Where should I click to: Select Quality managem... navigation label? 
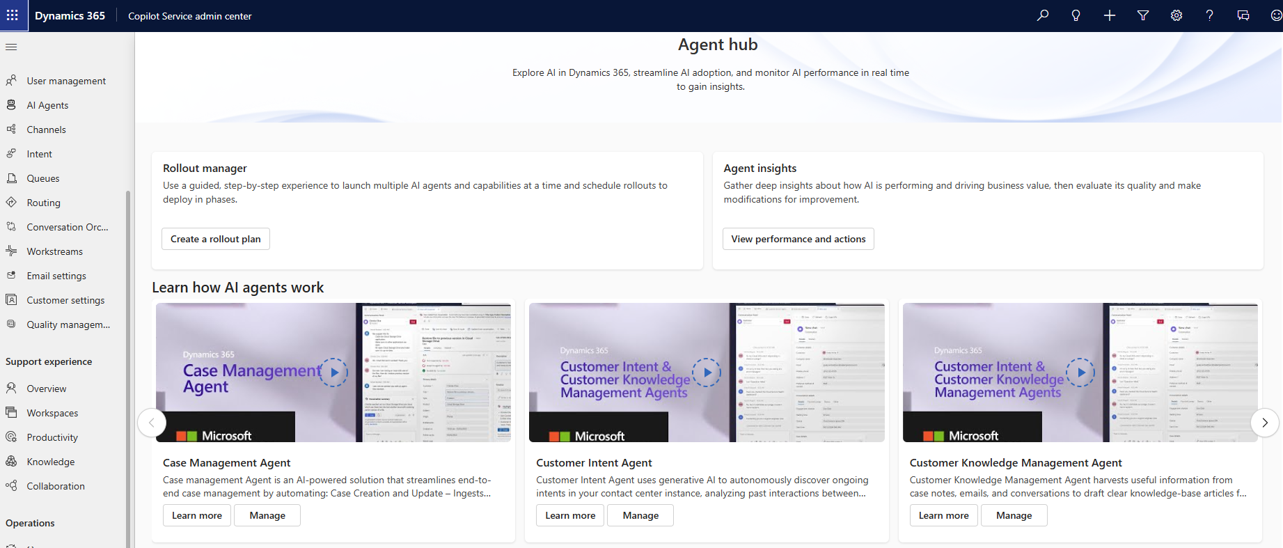pyautogui.click(x=68, y=324)
